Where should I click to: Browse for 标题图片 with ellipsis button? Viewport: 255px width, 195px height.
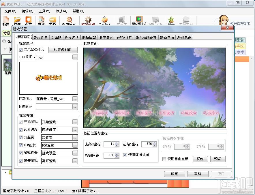[75, 99]
